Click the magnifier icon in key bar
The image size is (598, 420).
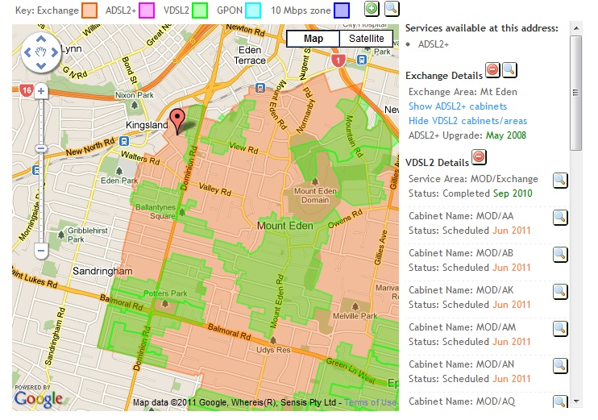(391, 10)
